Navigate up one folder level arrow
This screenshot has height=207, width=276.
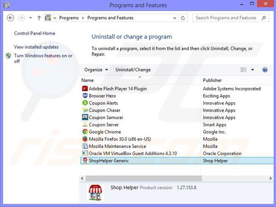click(x=39, y=18)
